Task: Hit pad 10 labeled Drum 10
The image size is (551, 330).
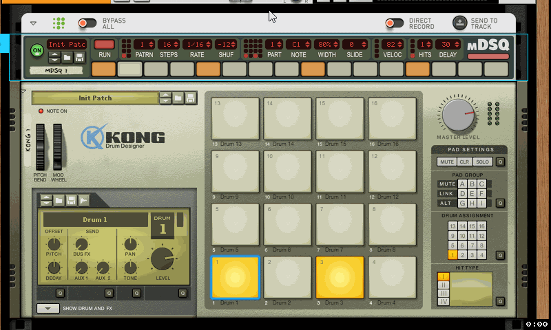Action: pyautogui.click(x=287, y=171)
